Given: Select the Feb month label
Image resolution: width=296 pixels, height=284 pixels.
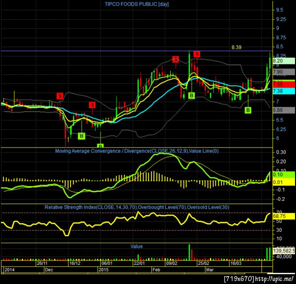Looking at the screenshot, I should pyautogui.click(x=156, y=270).
